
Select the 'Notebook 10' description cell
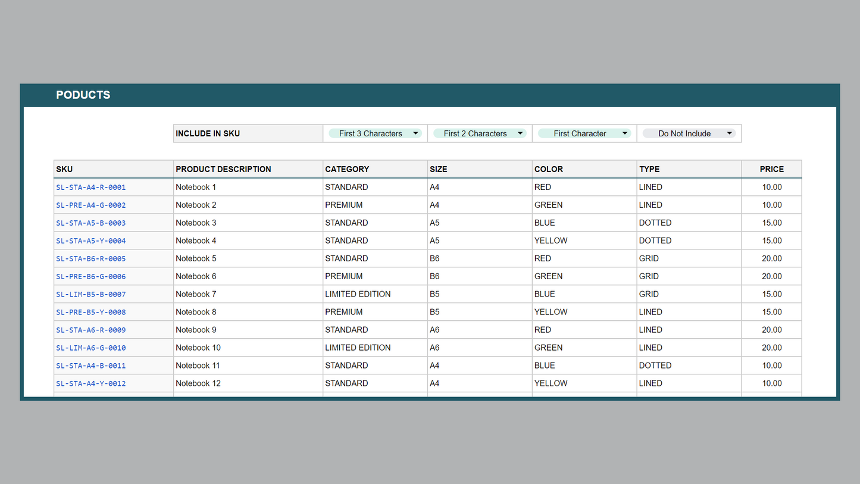point(198,348)
